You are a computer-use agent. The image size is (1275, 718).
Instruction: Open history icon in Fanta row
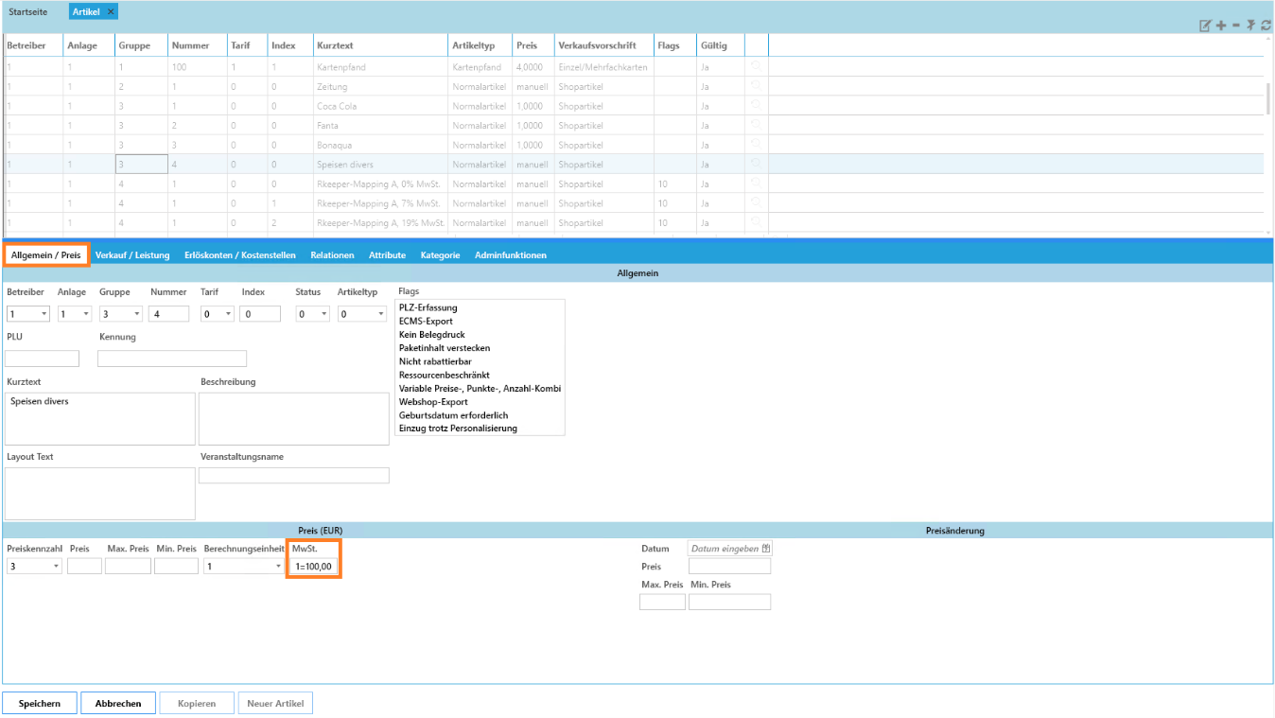point(756,125)
